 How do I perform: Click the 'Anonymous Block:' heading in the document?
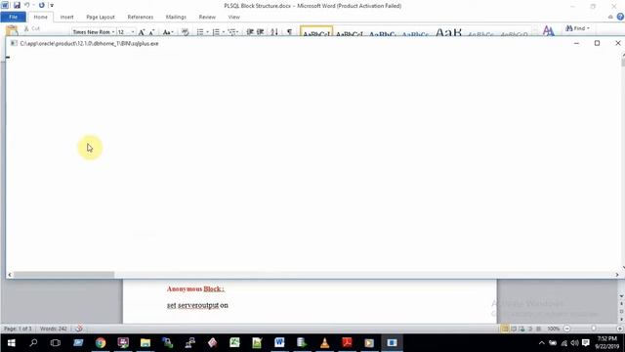point(195,289)
